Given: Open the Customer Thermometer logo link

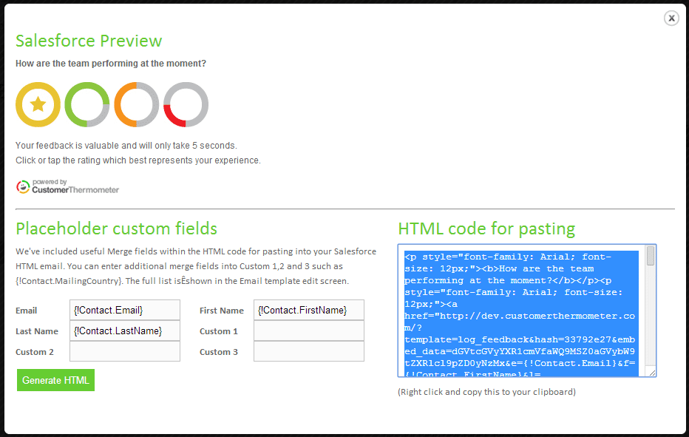Looking at the screenshot, I should (68, 186).
